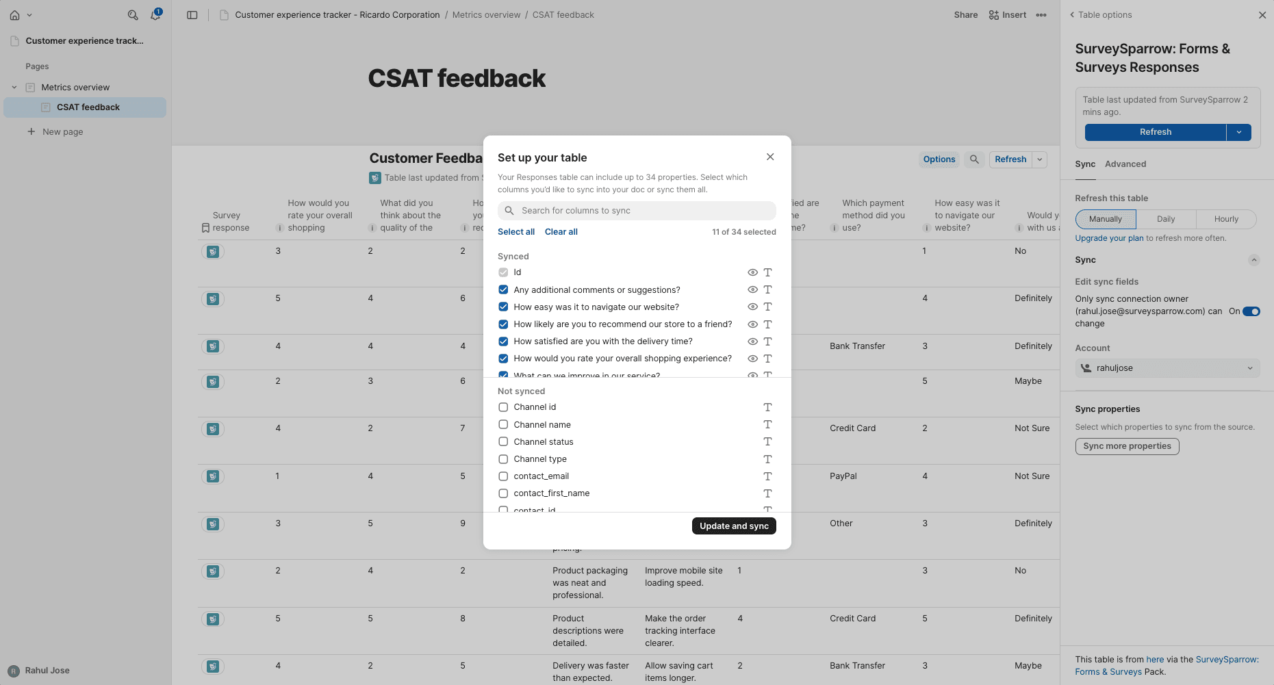Select the Hourly refresh option
Screen dimensions: 1274x685
point(1226,219)
